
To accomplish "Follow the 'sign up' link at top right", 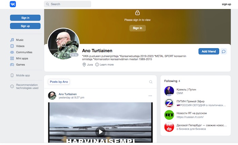I will coord(226,4).
